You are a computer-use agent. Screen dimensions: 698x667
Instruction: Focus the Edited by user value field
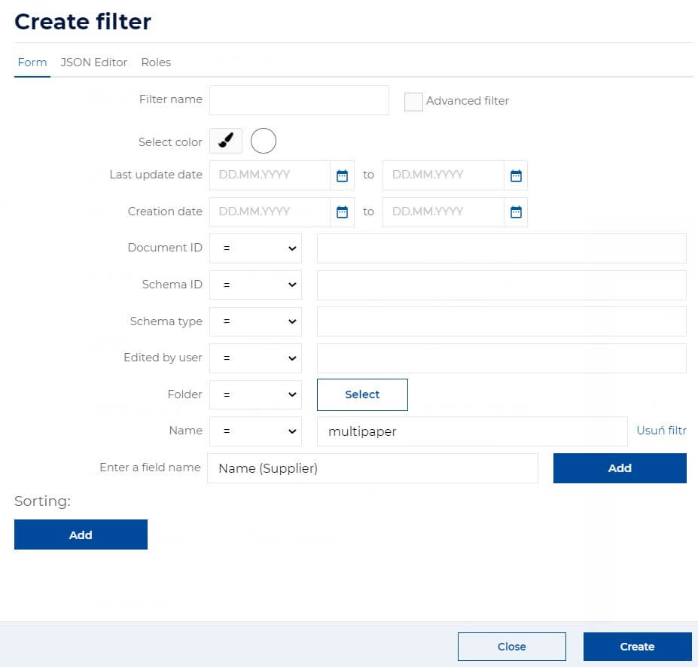point(501,358)
